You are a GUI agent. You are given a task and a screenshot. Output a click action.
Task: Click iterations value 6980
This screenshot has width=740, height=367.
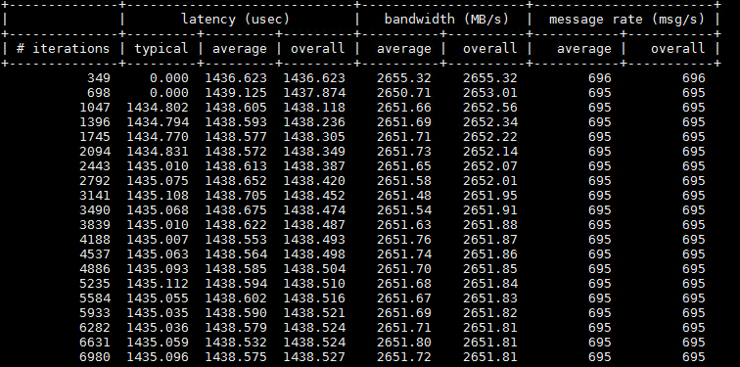[x=94, y=357]
